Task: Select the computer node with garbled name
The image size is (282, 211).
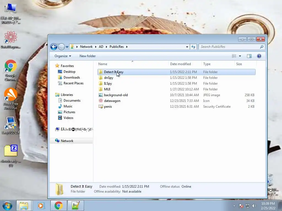Action: pos(74,129)
